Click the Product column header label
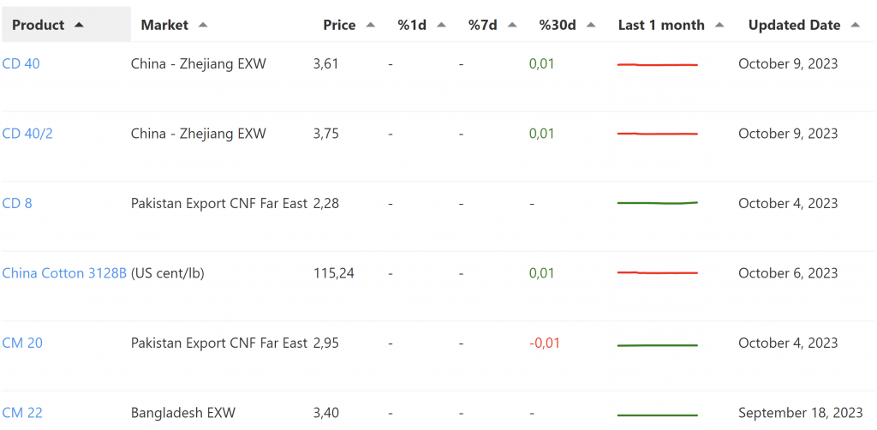877x430 pixels. click(39, 25)
